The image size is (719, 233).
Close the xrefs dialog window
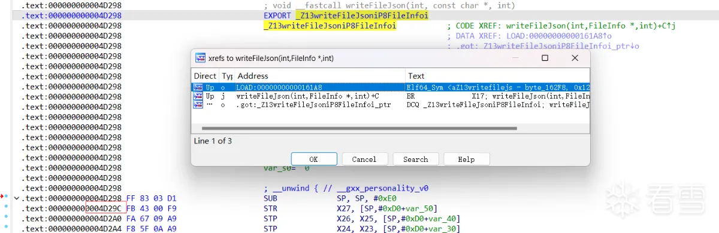click(x=575, y=58)
